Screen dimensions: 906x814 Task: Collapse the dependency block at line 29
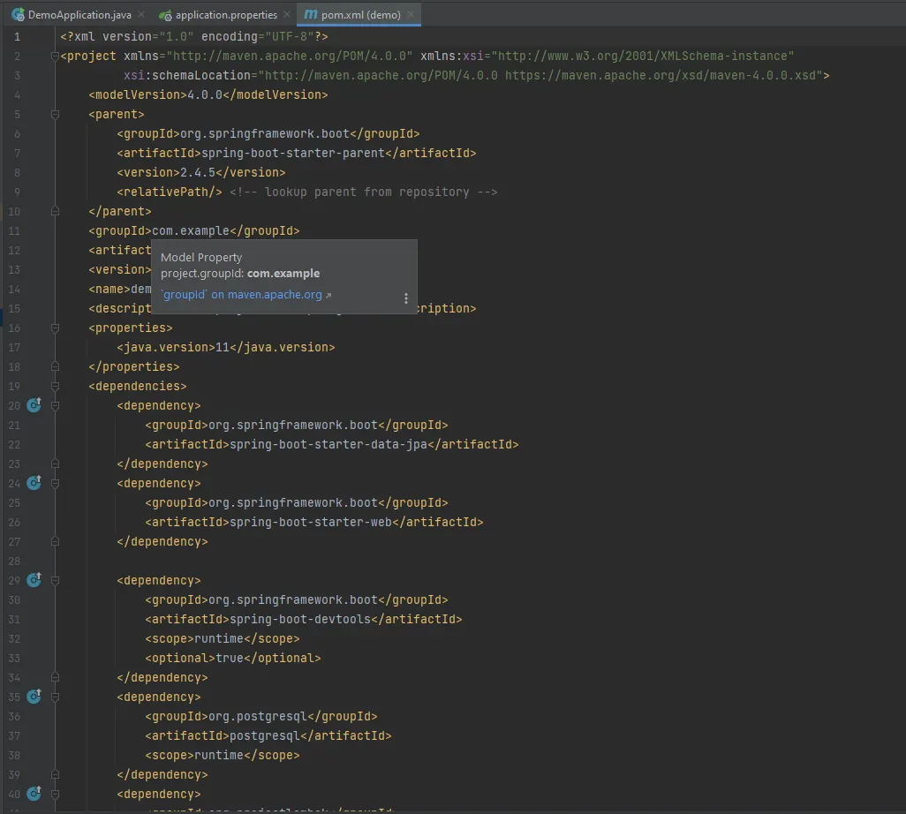click(x=55, y=580)
